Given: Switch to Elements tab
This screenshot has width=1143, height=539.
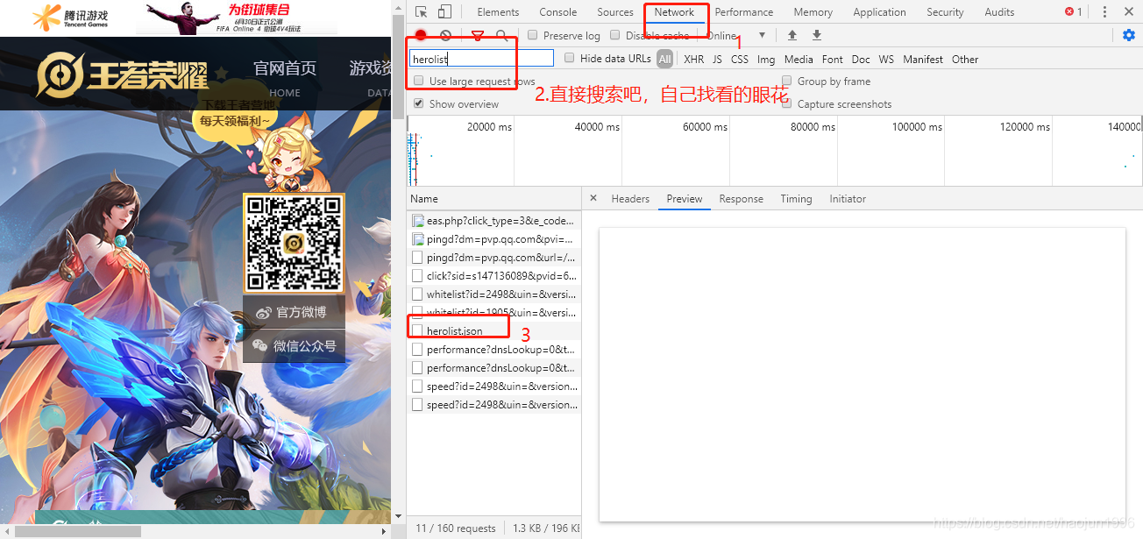Looking at the screenshot, I should click(x=498, y=12).
